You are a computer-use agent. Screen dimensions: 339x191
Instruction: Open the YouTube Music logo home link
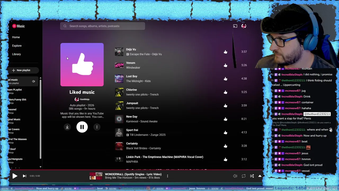pyautogui.click(x=19, y=26)
